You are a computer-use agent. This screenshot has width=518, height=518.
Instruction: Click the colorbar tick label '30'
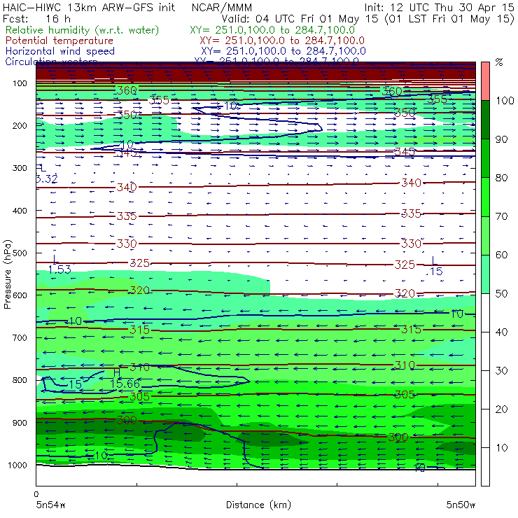501,371
